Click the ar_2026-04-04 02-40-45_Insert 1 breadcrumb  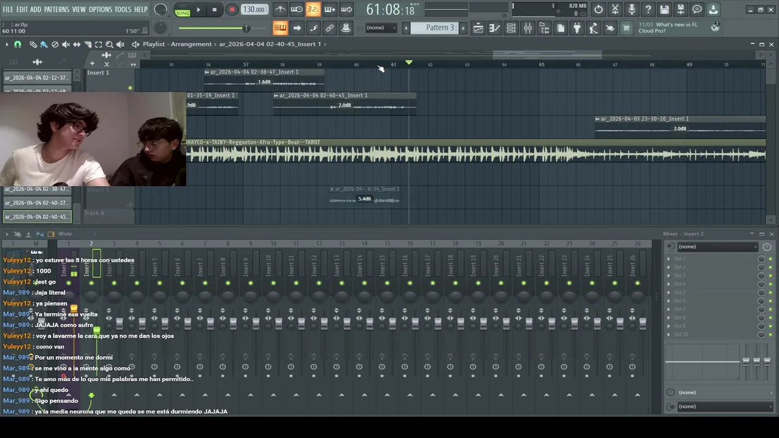pyautogui.click(x=270, y=44)
